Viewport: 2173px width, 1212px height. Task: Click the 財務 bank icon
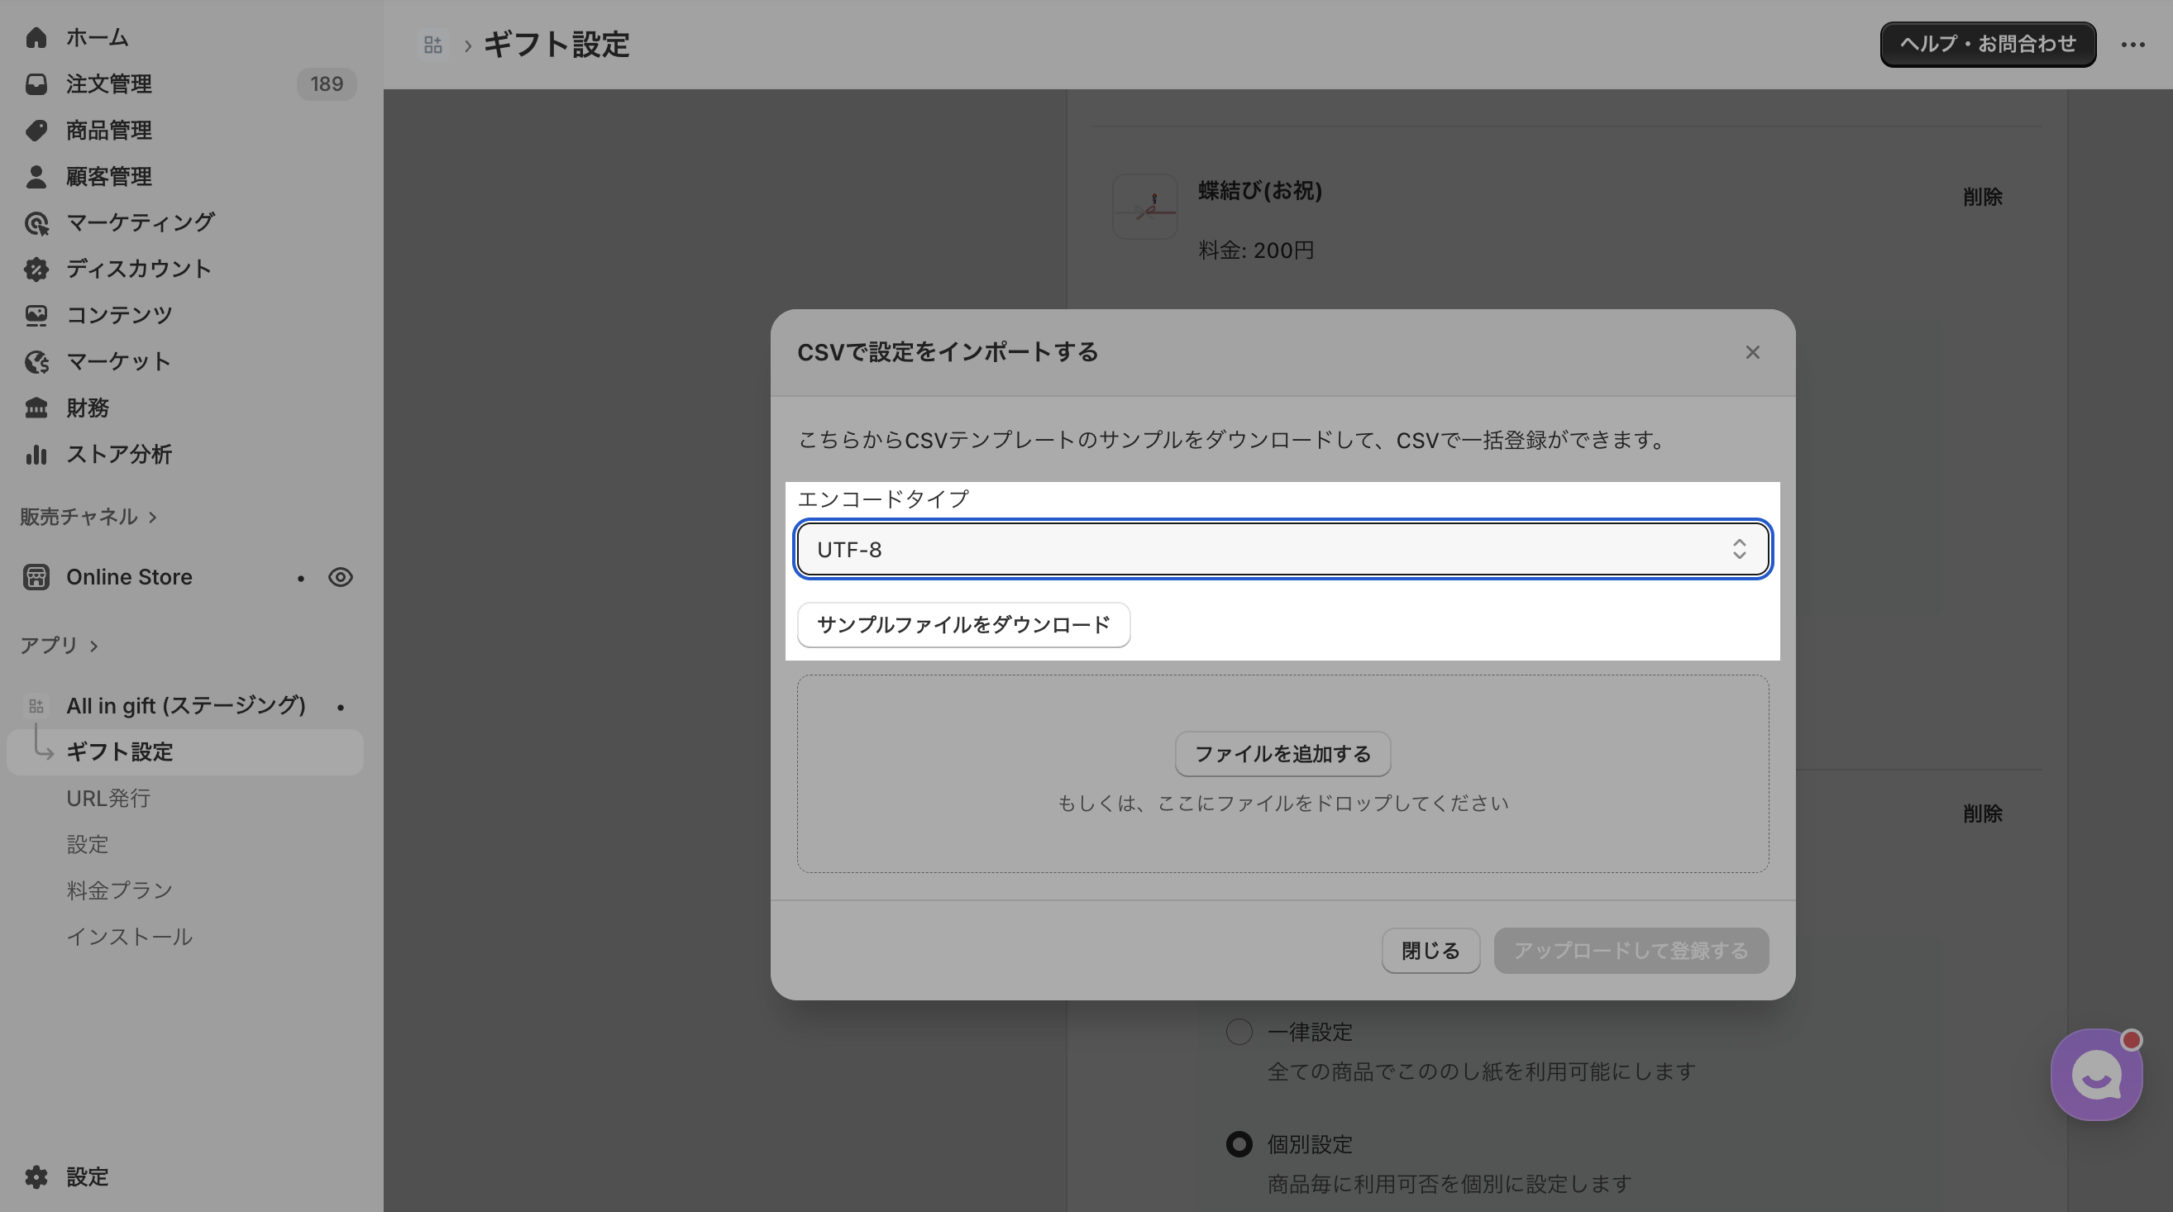(x=36, y=408)
